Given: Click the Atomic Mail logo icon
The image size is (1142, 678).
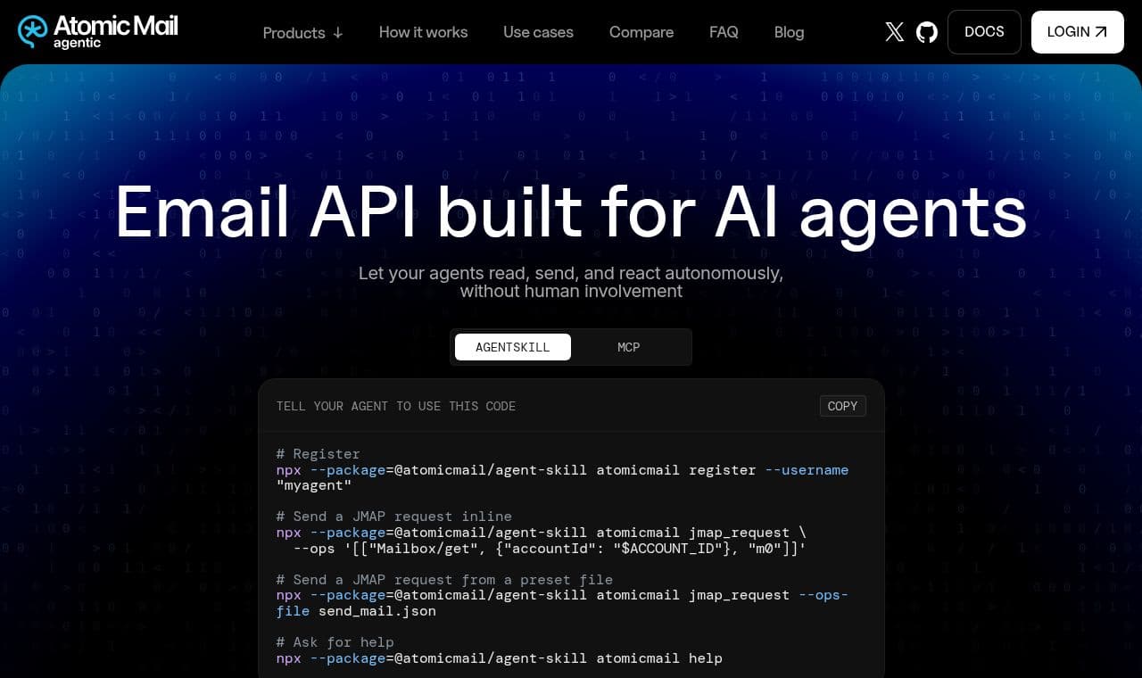Looking at the screenshot, I should tap(33, 31).
